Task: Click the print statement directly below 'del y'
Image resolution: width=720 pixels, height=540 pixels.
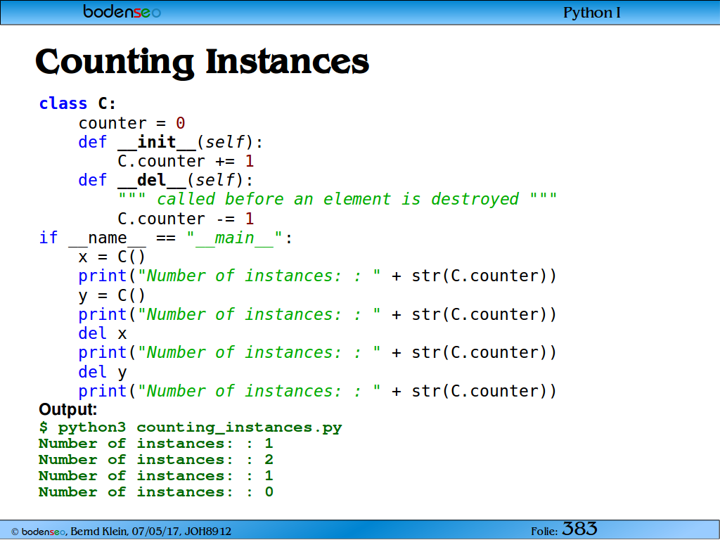Action: [317, 391]
